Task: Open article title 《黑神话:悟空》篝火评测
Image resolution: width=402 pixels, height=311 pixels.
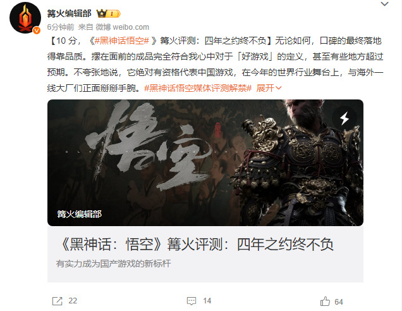Action: (x=197, y=244)
